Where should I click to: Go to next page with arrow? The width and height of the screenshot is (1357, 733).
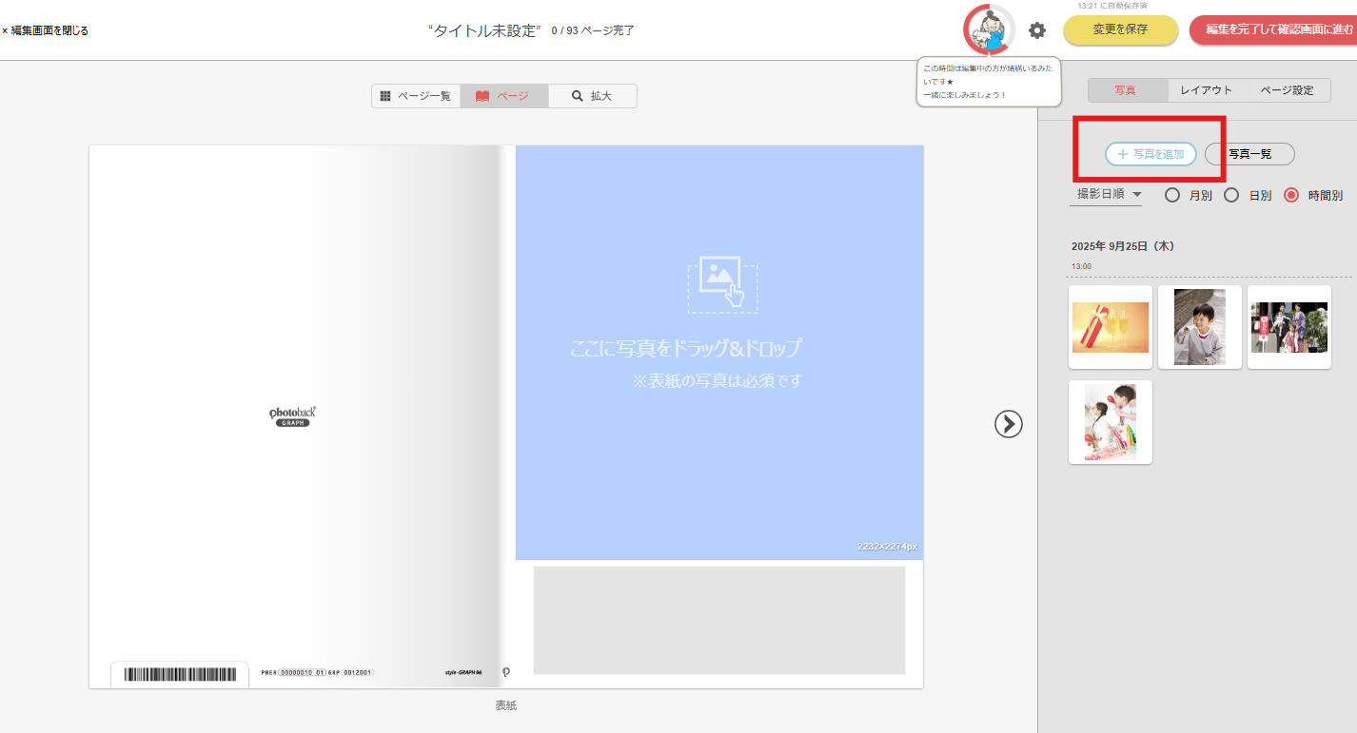[x=1009, y=423]
